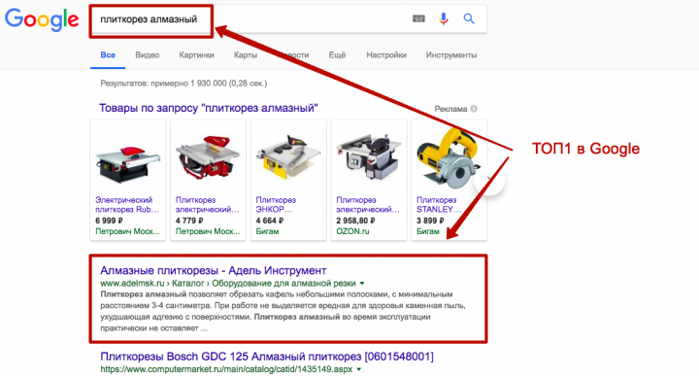Click the yellow STANLEY cutter image
The width and height of the screenshot is (699, 376).
tap(448, 157)
